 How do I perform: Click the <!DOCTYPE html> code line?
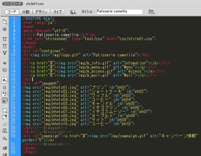coord(38,19)
